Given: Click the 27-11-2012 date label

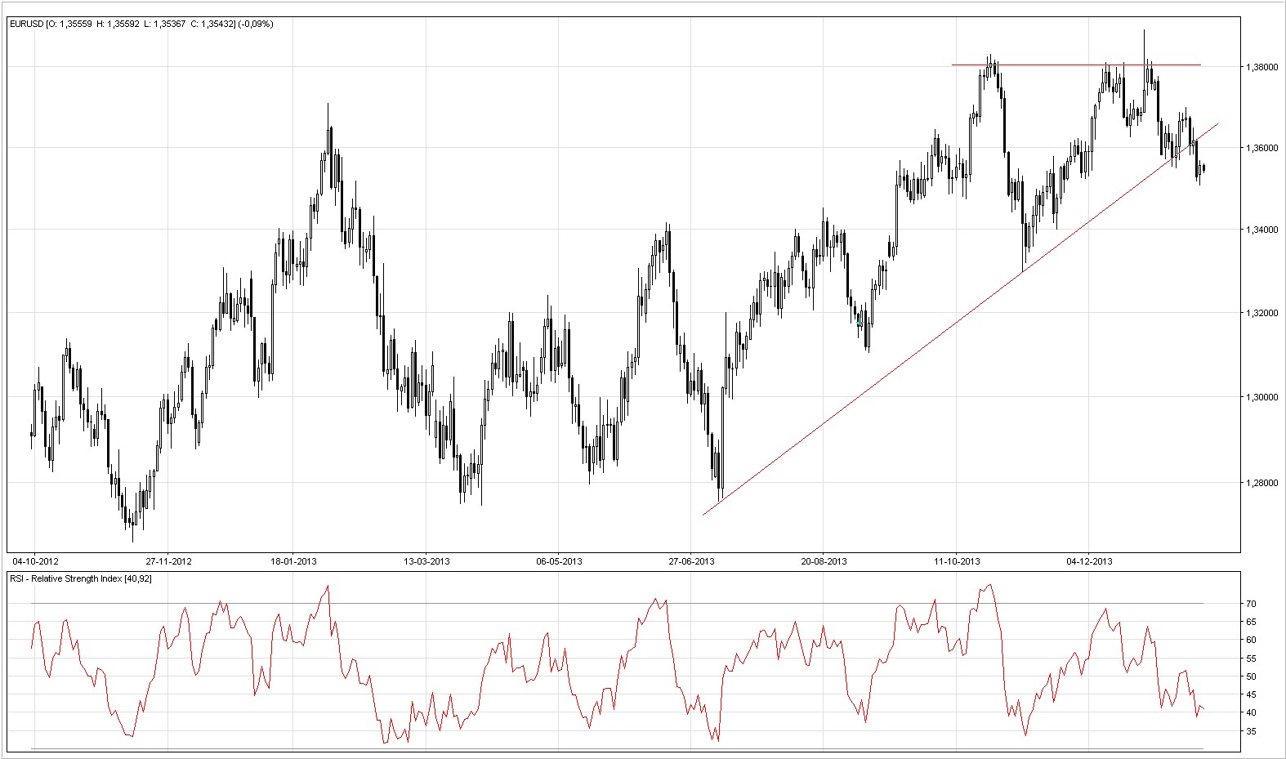Looking at the screenshot, I should pyautogui.click(x=168, y=561).
